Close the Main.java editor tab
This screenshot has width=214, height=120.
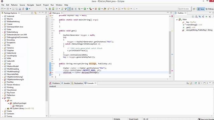(x=62, y=13)
